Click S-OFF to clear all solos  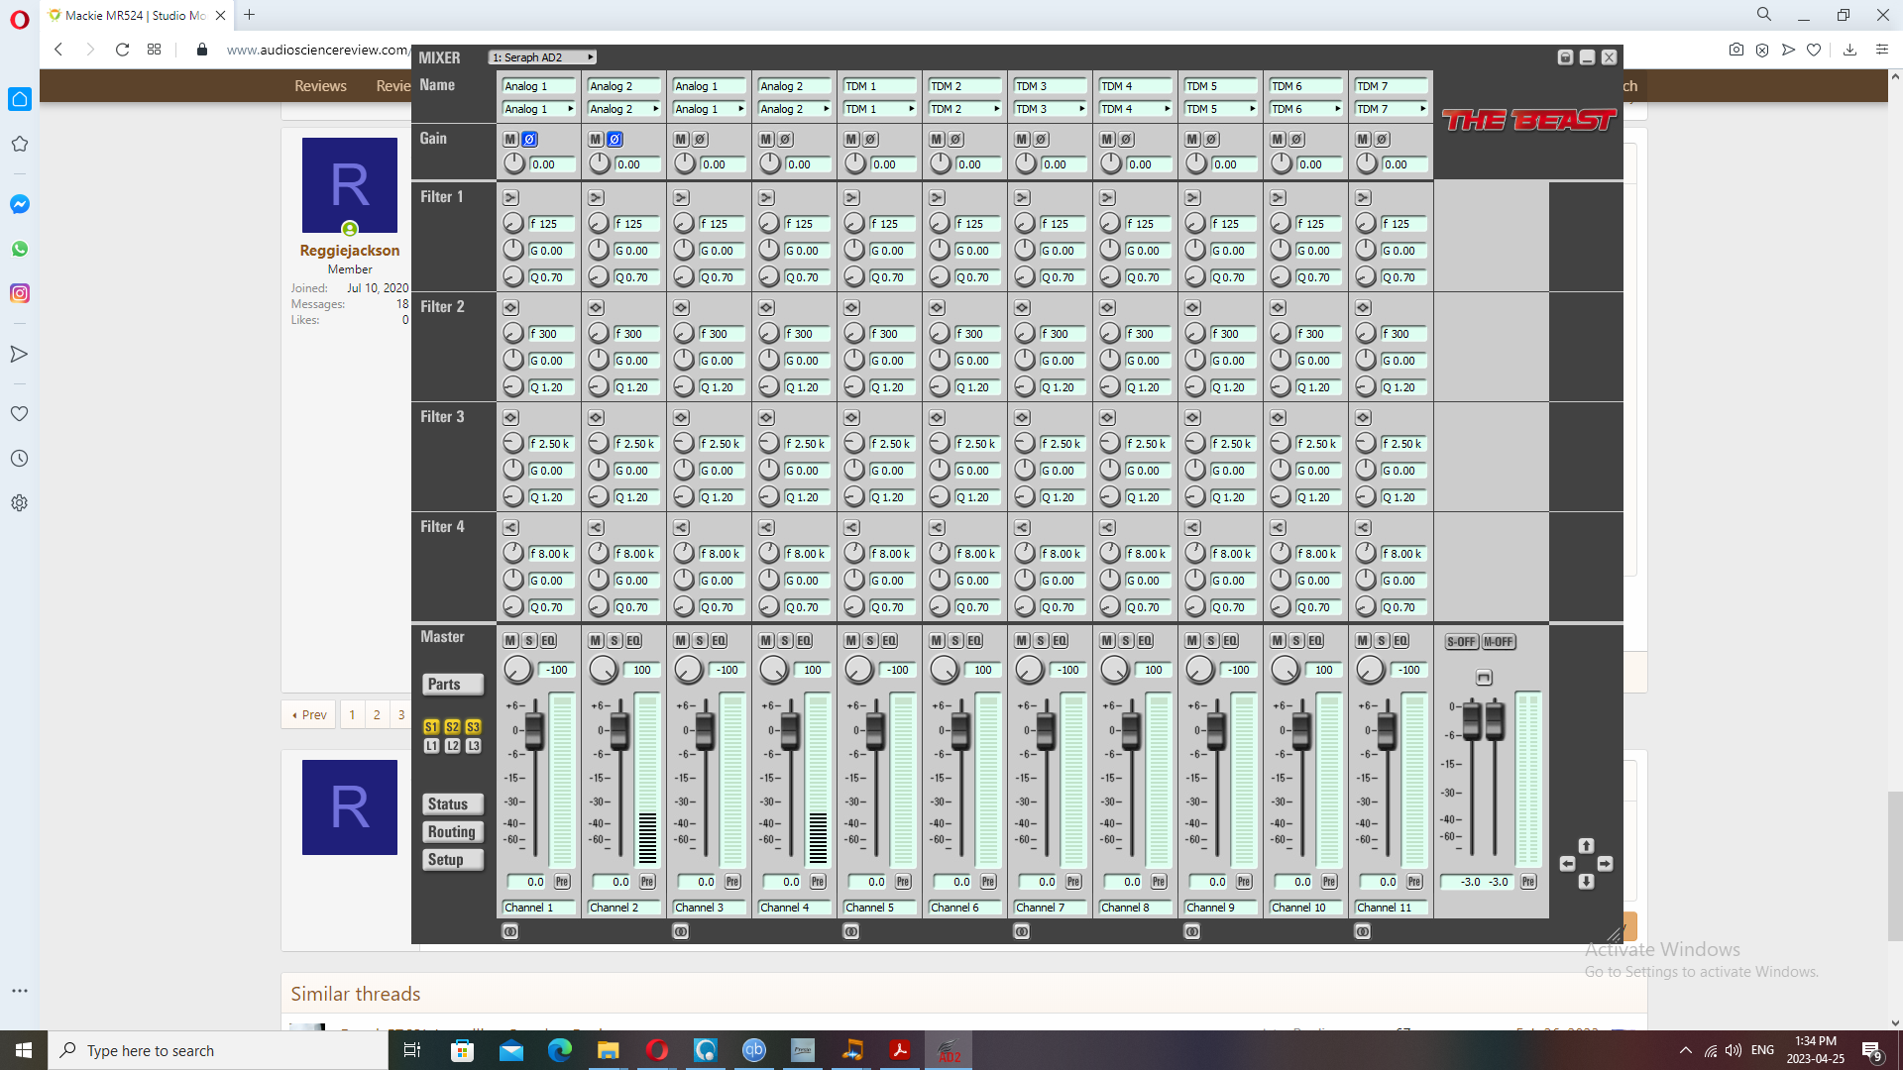click(1461, 642)
